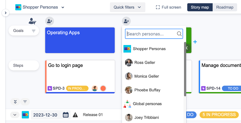
Task: Click the Shopper Personas project icon in header
Action: 18,7
